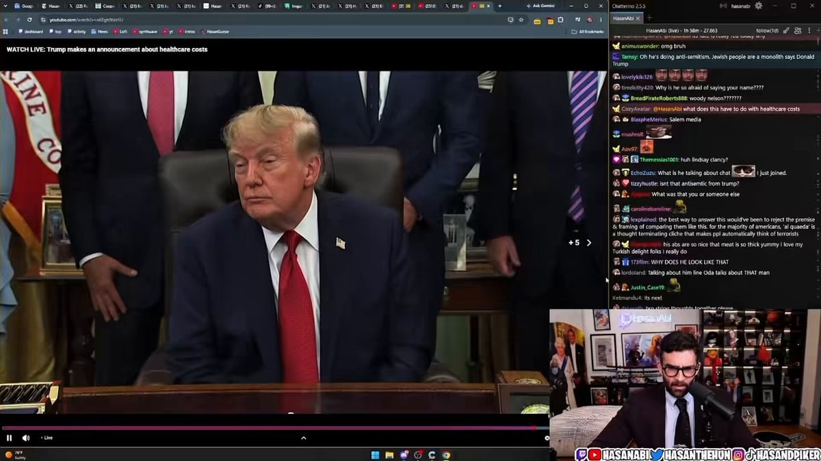The height and width of the screenshot is (461, 821).
Task: Open the Chatterino split three-dot menu
Action: [x=809, y=31]
